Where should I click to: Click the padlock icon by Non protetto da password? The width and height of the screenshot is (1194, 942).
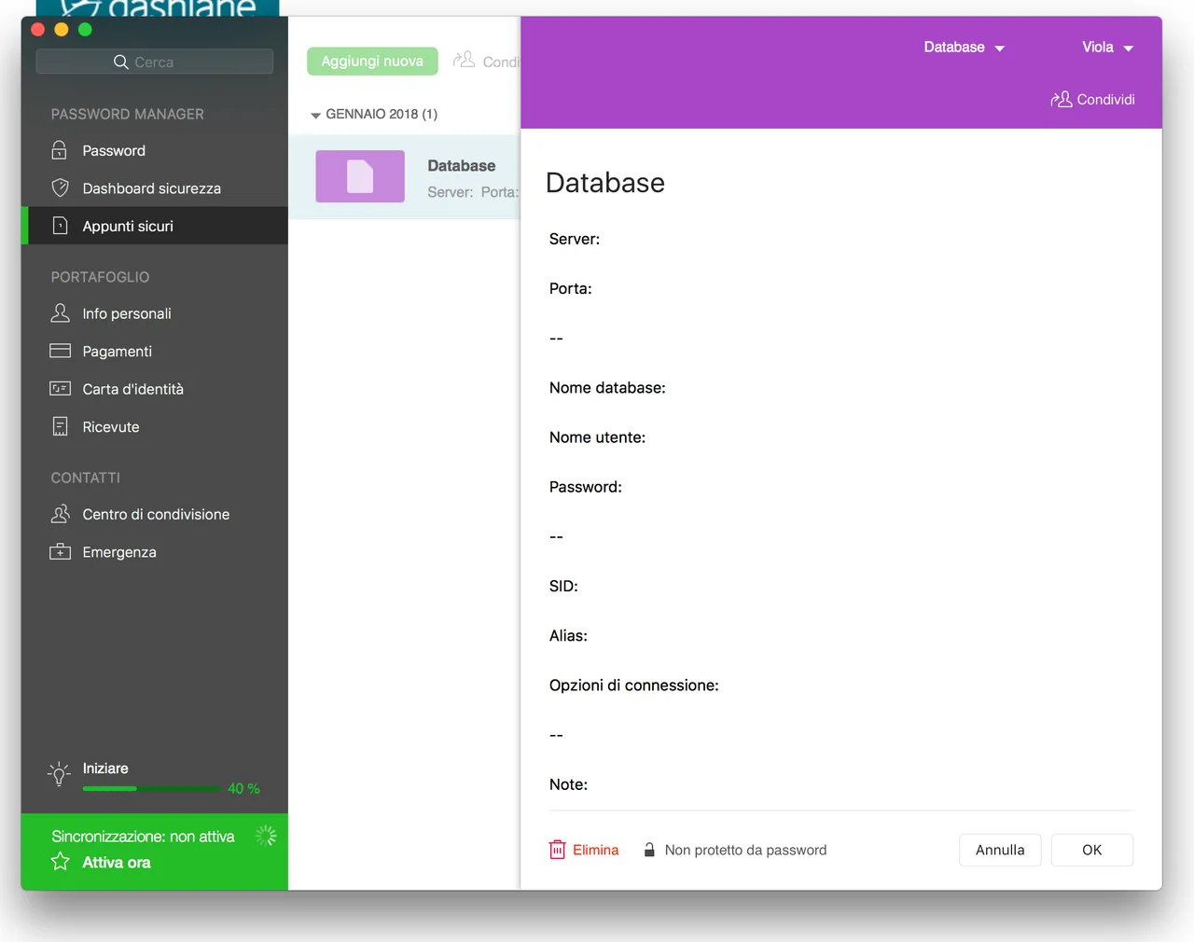click(649, 850)
